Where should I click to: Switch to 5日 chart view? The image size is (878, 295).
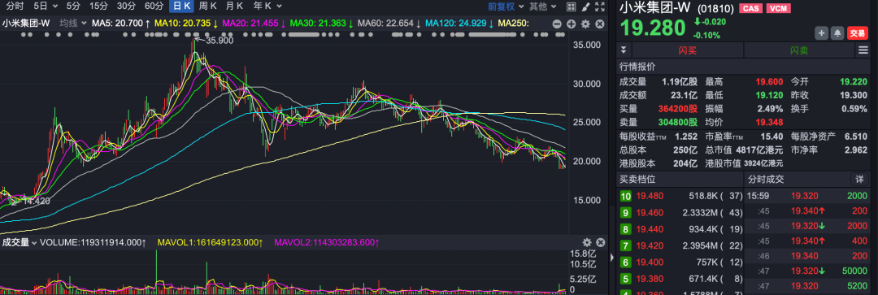[41, 7]
